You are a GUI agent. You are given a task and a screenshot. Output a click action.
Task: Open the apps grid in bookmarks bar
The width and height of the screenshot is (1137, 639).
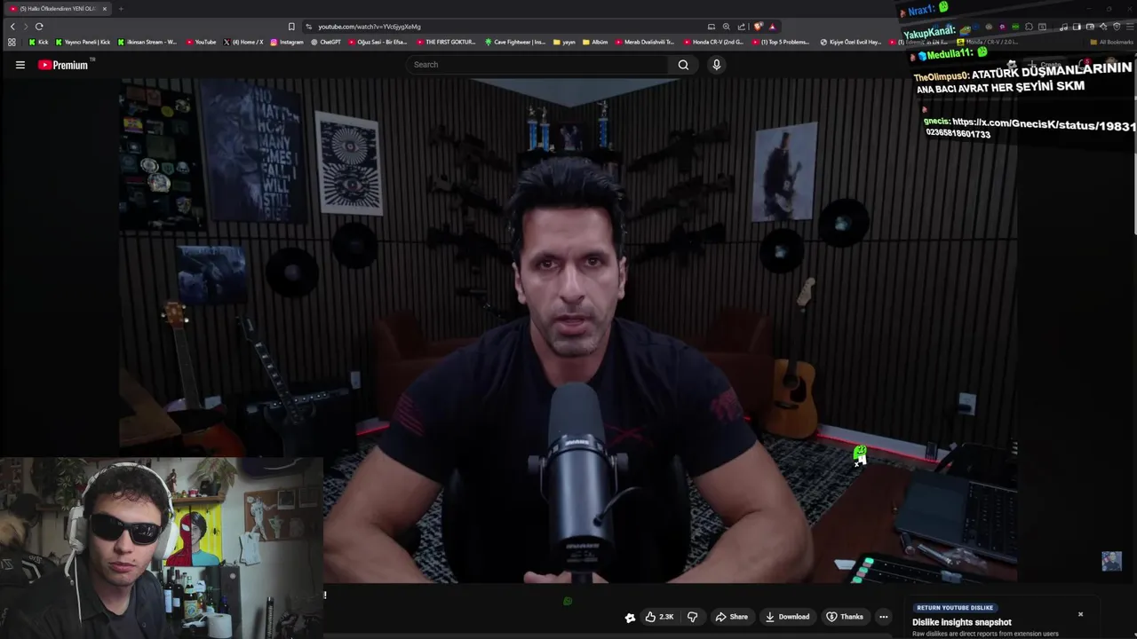click(x=12, y=42)
